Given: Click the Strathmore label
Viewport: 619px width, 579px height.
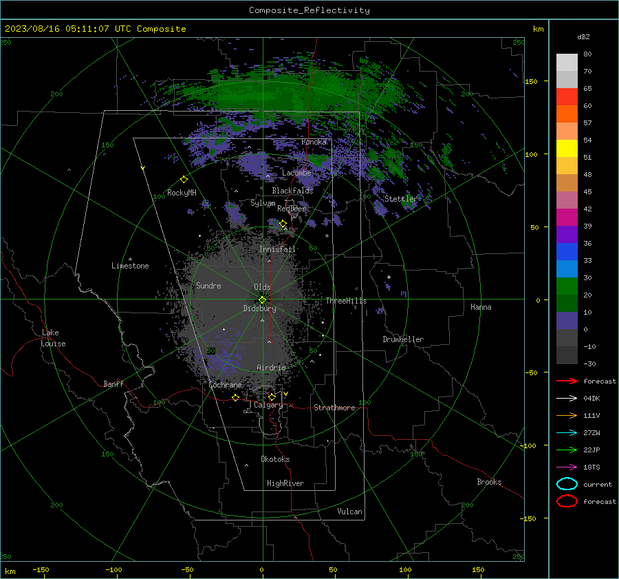Looking at the screenshot, I should point(334,408).
